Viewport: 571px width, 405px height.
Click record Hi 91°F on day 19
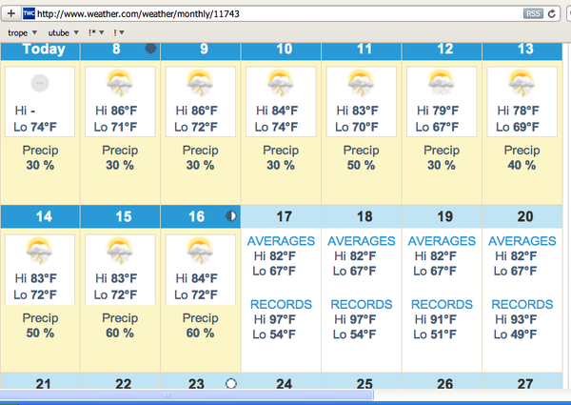tap(435, 319)
